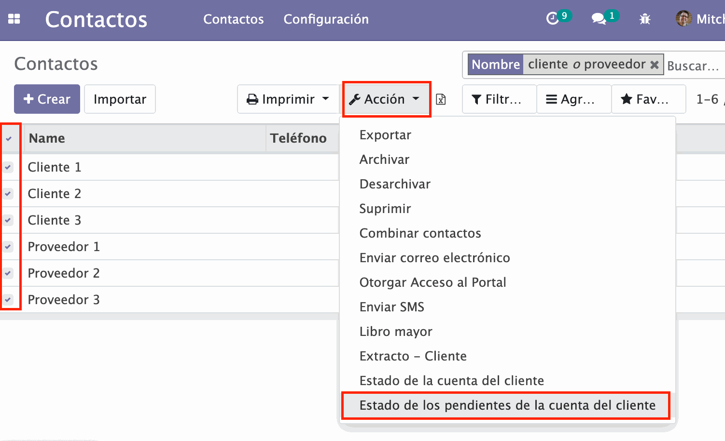Open the Proveedor 3 record
The height and width of the screenshot is (441, 725).
tap(64, 300)
